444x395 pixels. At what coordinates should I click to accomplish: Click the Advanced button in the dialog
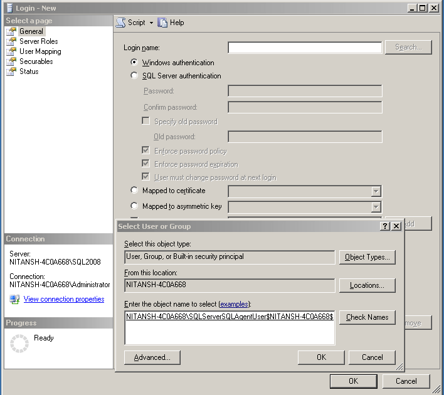152,357
